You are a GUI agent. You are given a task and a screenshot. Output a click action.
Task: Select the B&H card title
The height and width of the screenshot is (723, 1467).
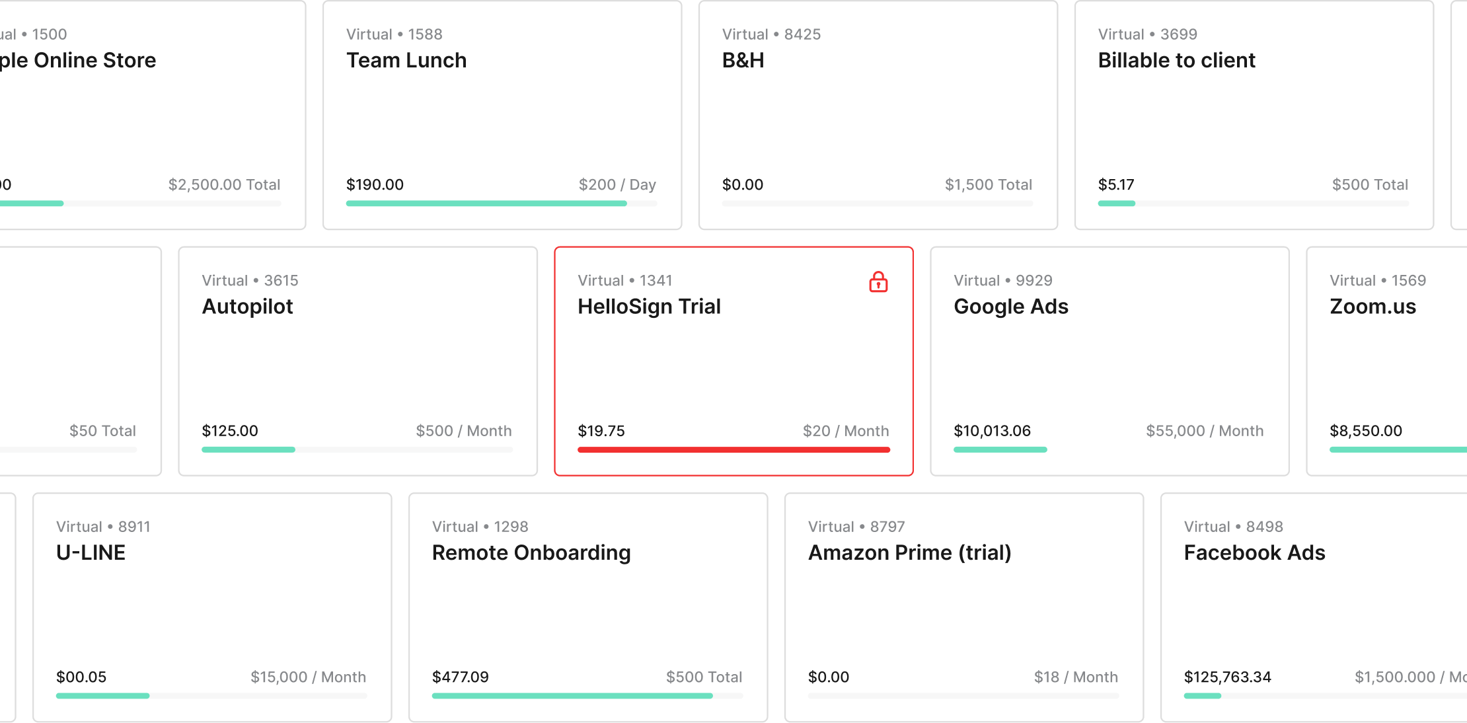(x=743, y=61)
